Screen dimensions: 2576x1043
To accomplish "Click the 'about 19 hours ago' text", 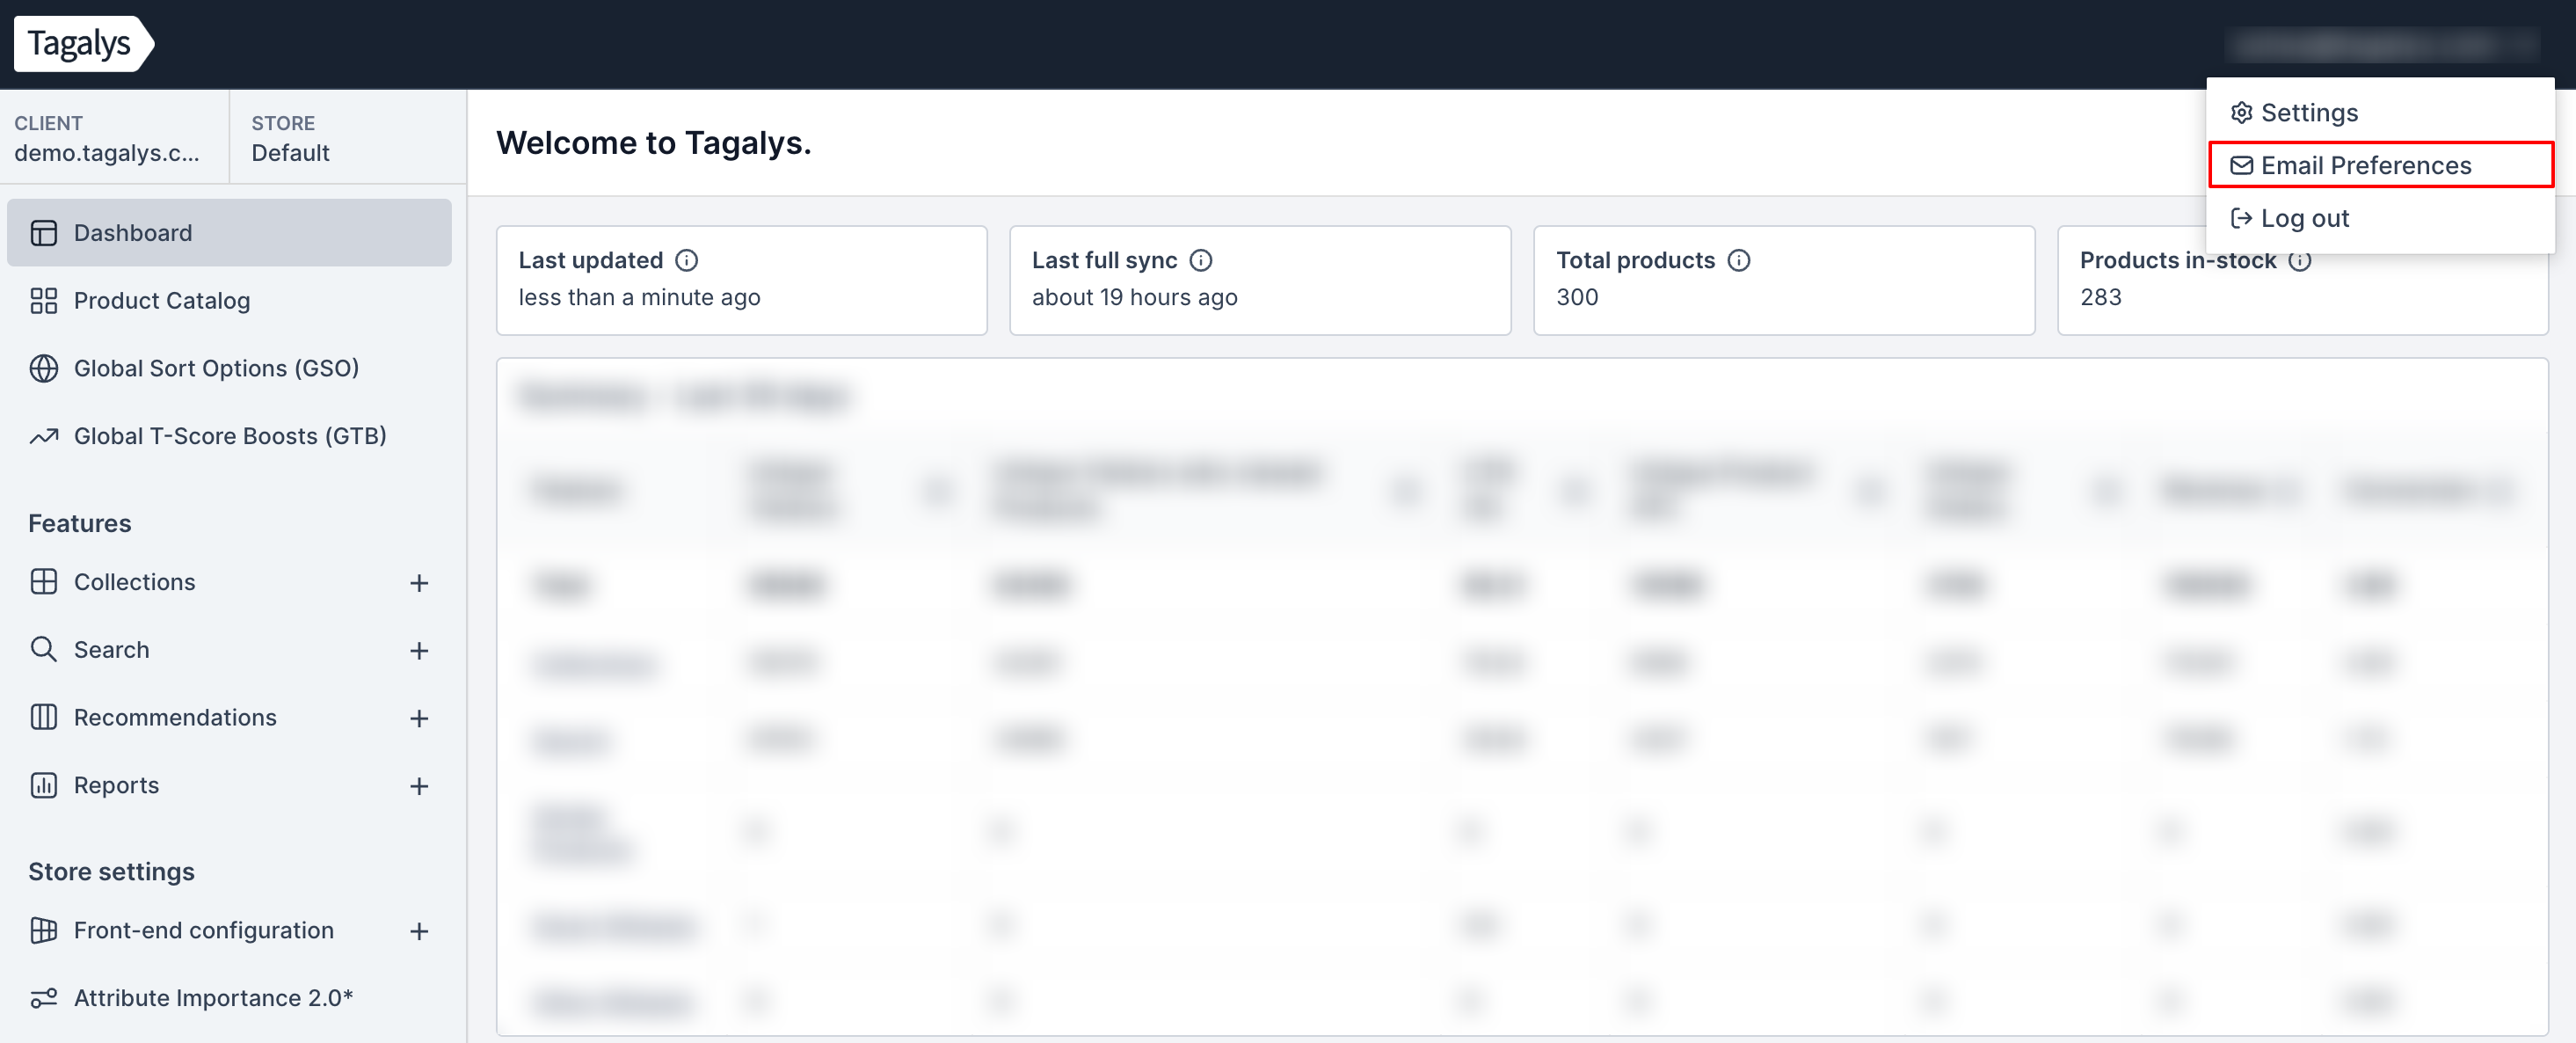I will click(1134, 297).
